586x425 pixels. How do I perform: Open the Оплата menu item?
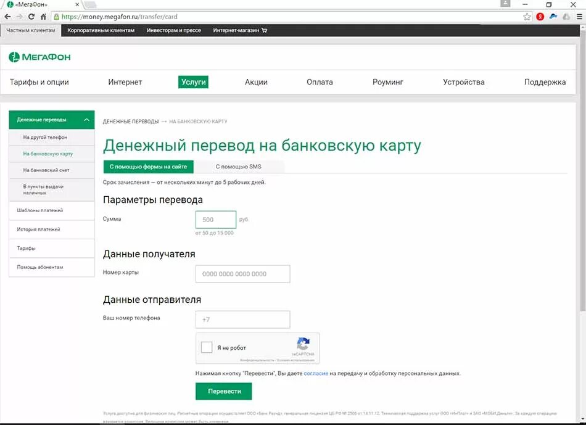[x=320, y=81]
